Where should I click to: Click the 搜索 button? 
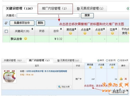tap(87, 16)
